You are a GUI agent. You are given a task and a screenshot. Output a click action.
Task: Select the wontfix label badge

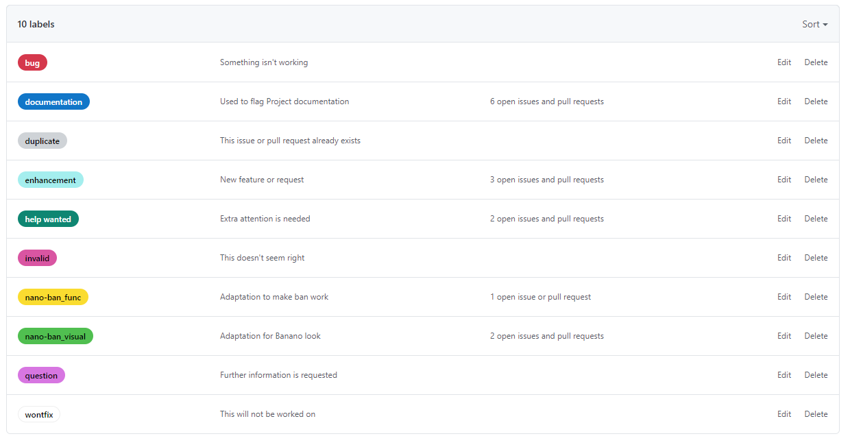(x=38, y=415)
